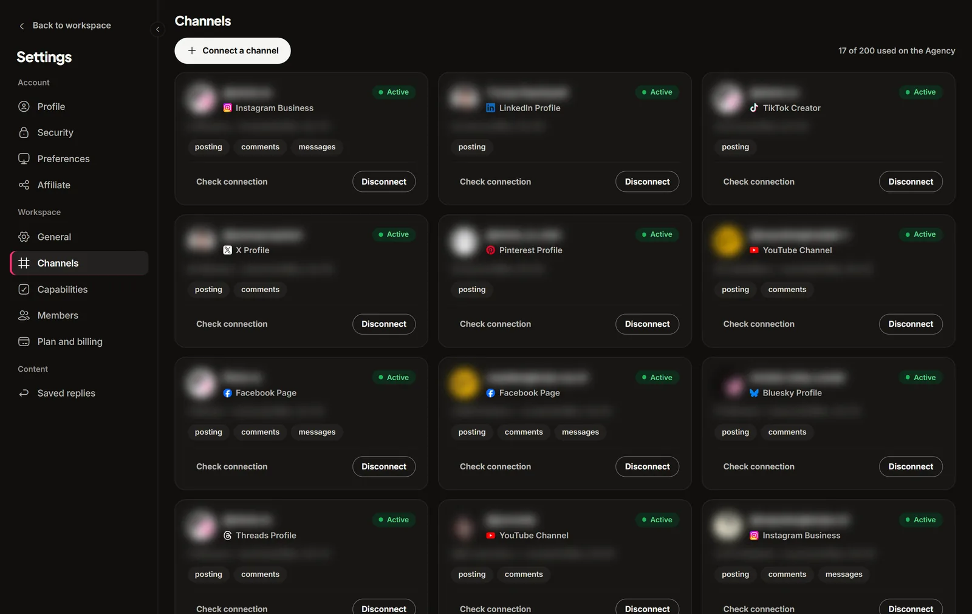Click the Plan and billing card icon

click(24, 341)
